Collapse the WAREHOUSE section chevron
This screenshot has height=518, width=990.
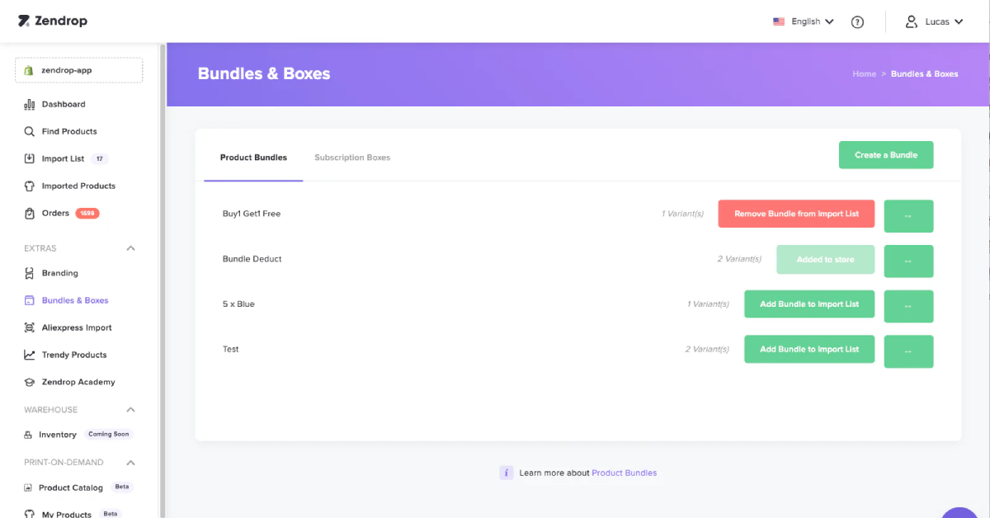pyautogui.click(x=130, y=410)
